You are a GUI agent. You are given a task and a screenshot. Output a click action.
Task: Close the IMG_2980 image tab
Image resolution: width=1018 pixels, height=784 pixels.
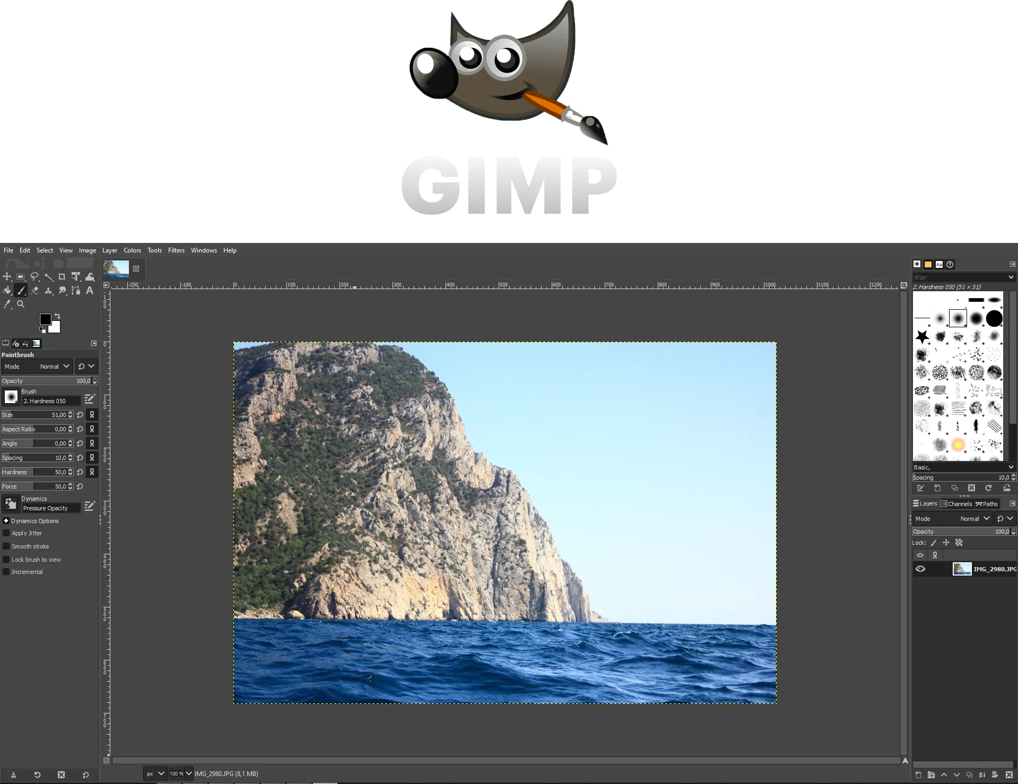[x=136, y=268]
